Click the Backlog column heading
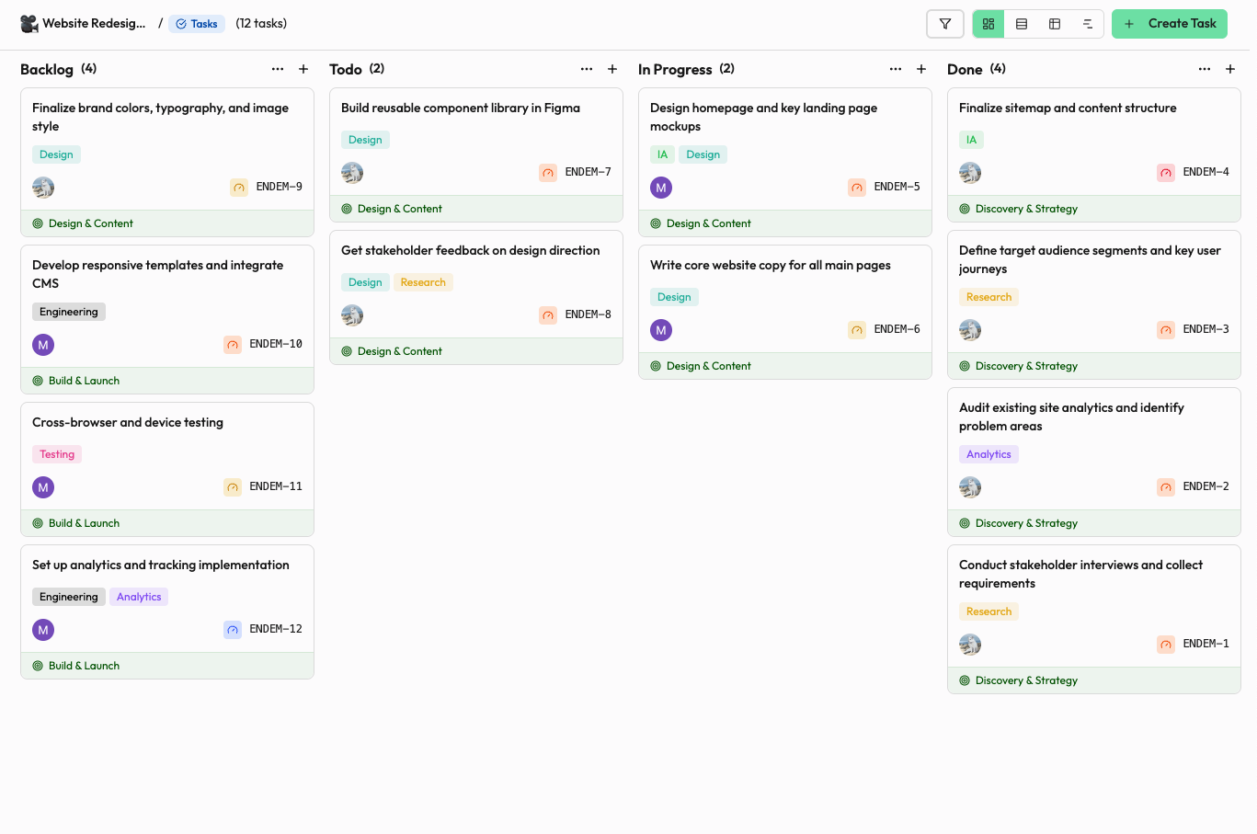The image size is (1257, 834). click(47, 69)
